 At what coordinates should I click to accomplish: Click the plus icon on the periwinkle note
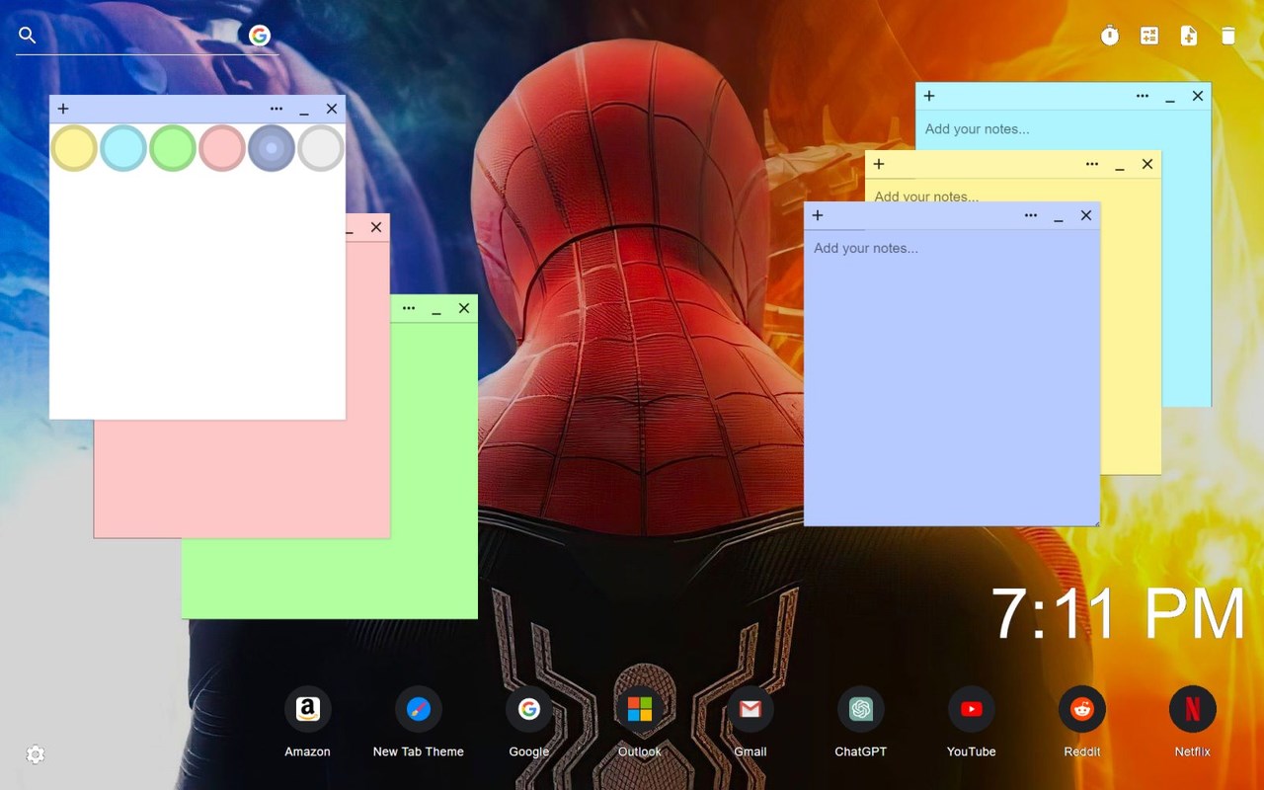coord(818,215)
